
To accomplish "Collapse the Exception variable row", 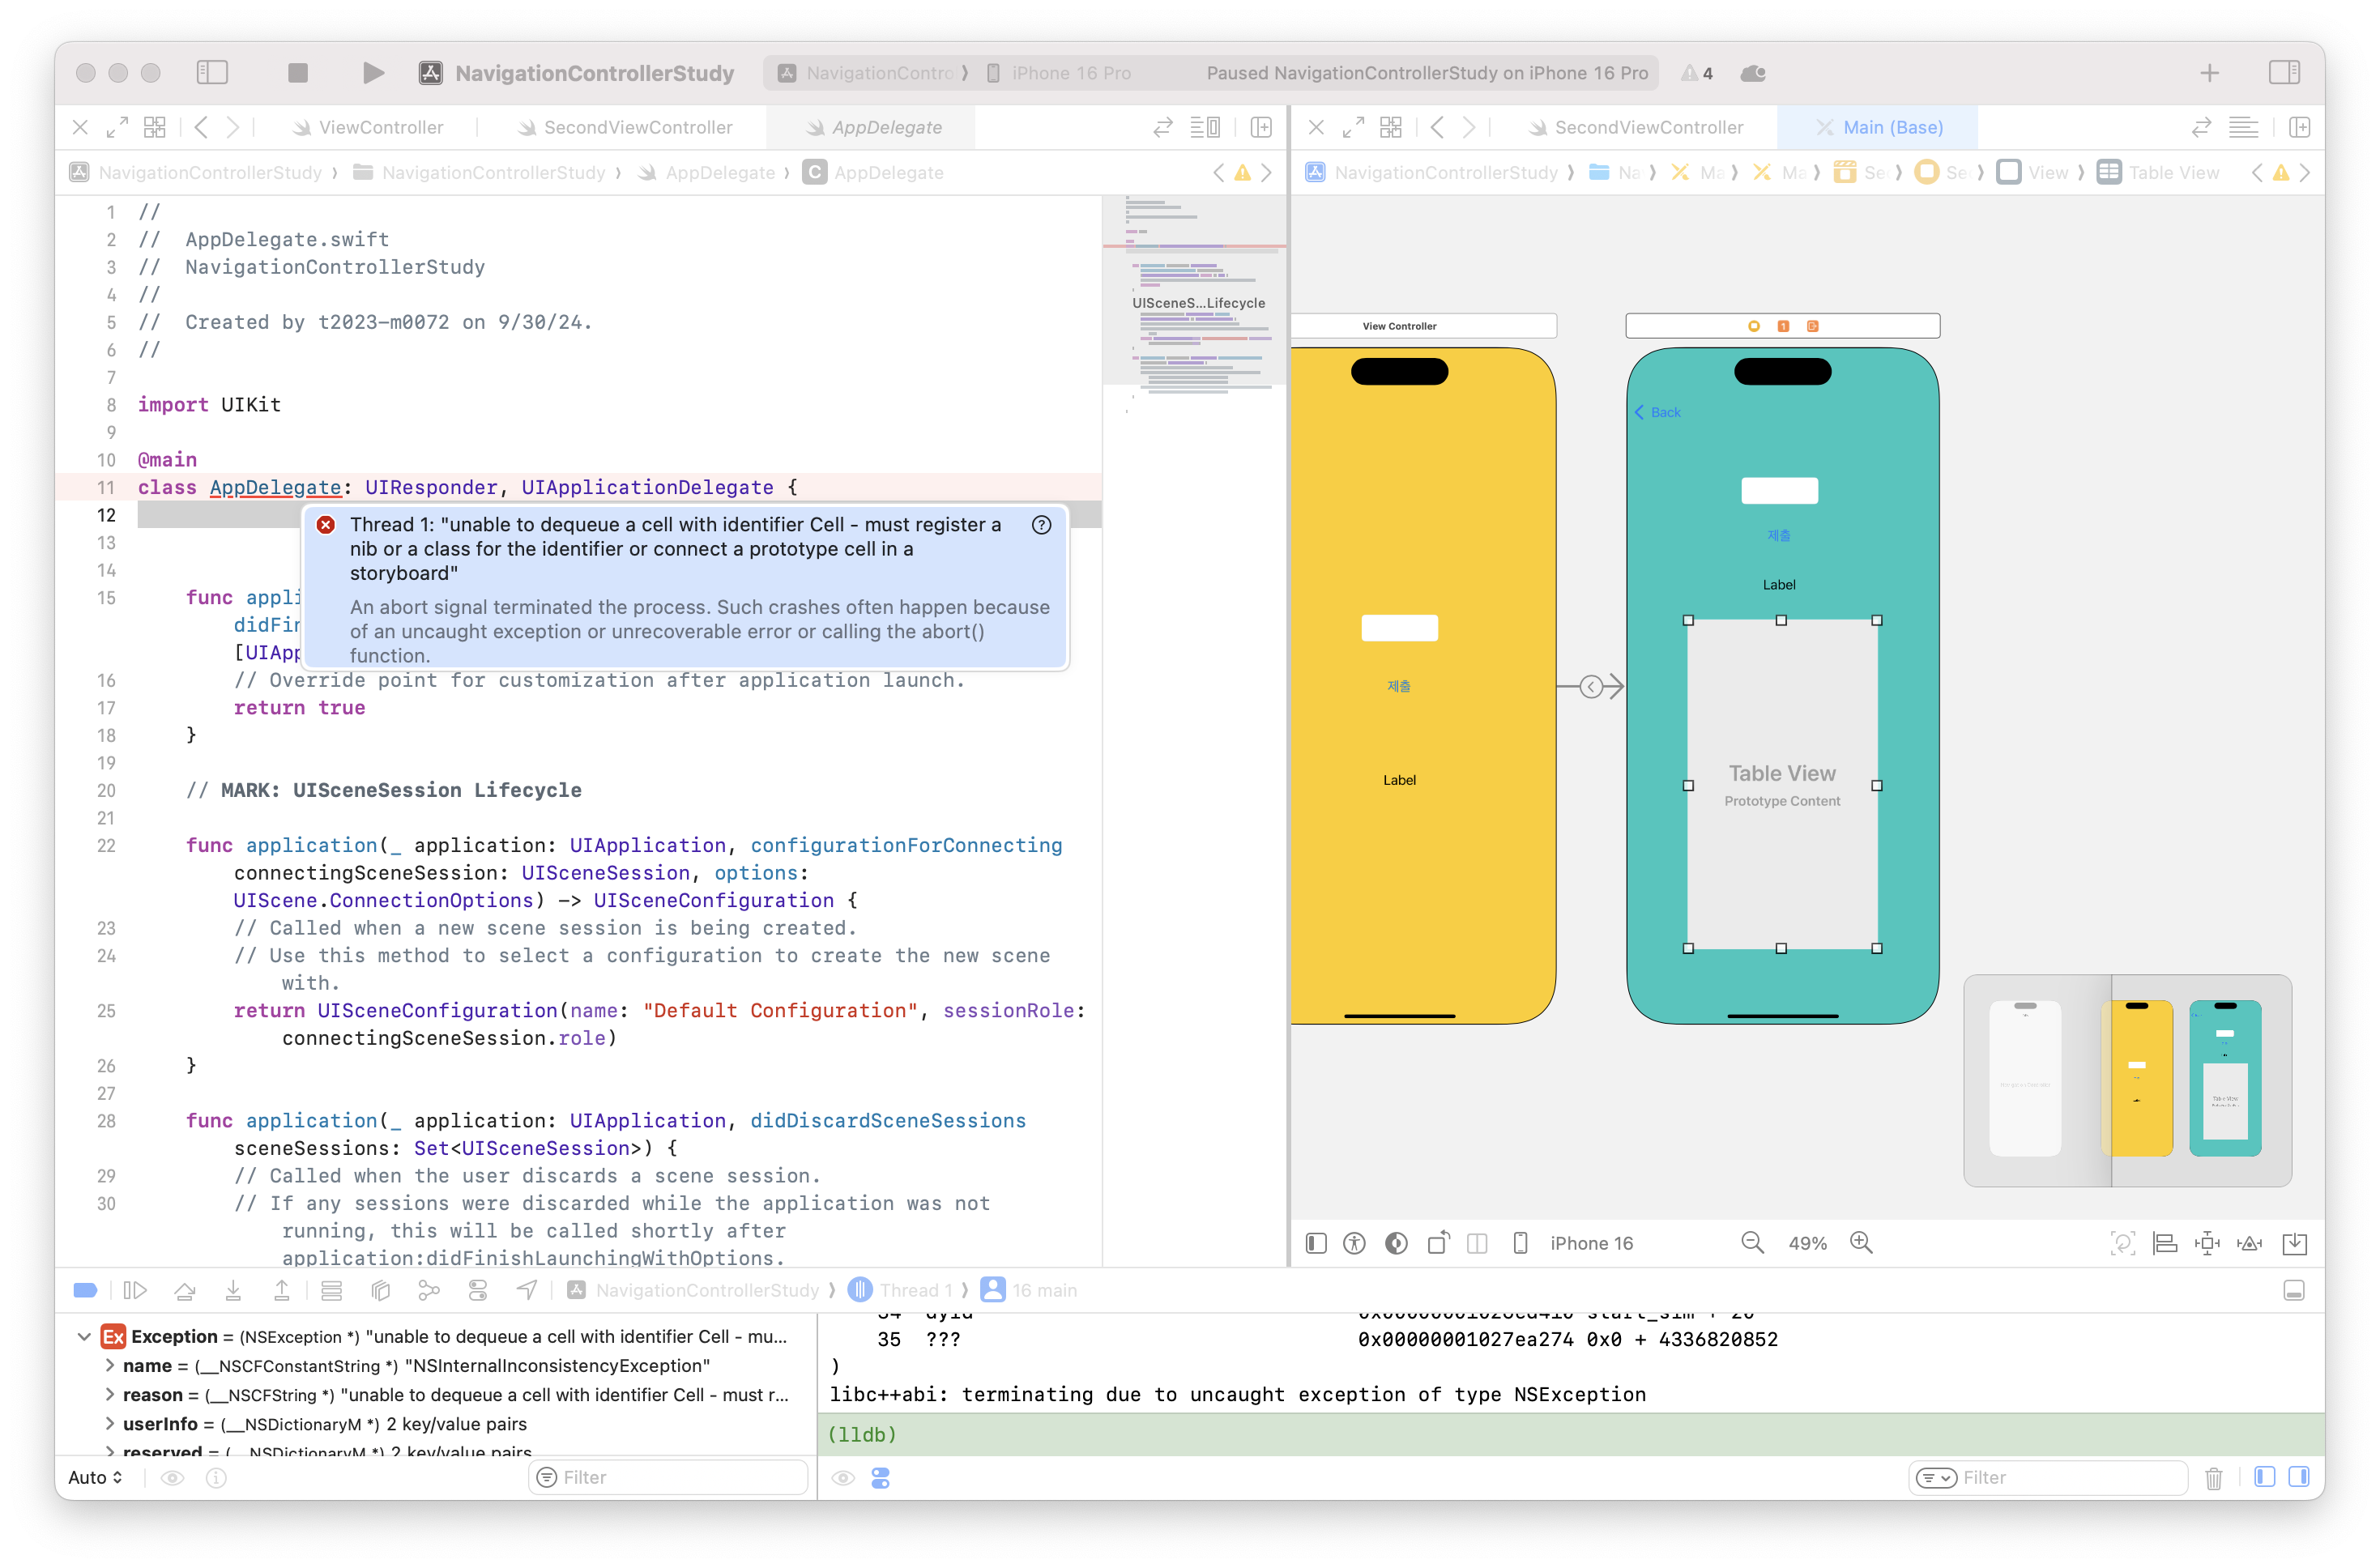I will point(84,1337).
